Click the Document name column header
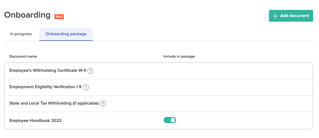 [x=23, y=56]
